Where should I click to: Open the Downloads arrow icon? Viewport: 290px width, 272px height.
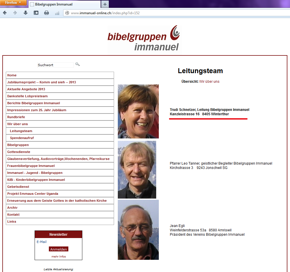26,13
